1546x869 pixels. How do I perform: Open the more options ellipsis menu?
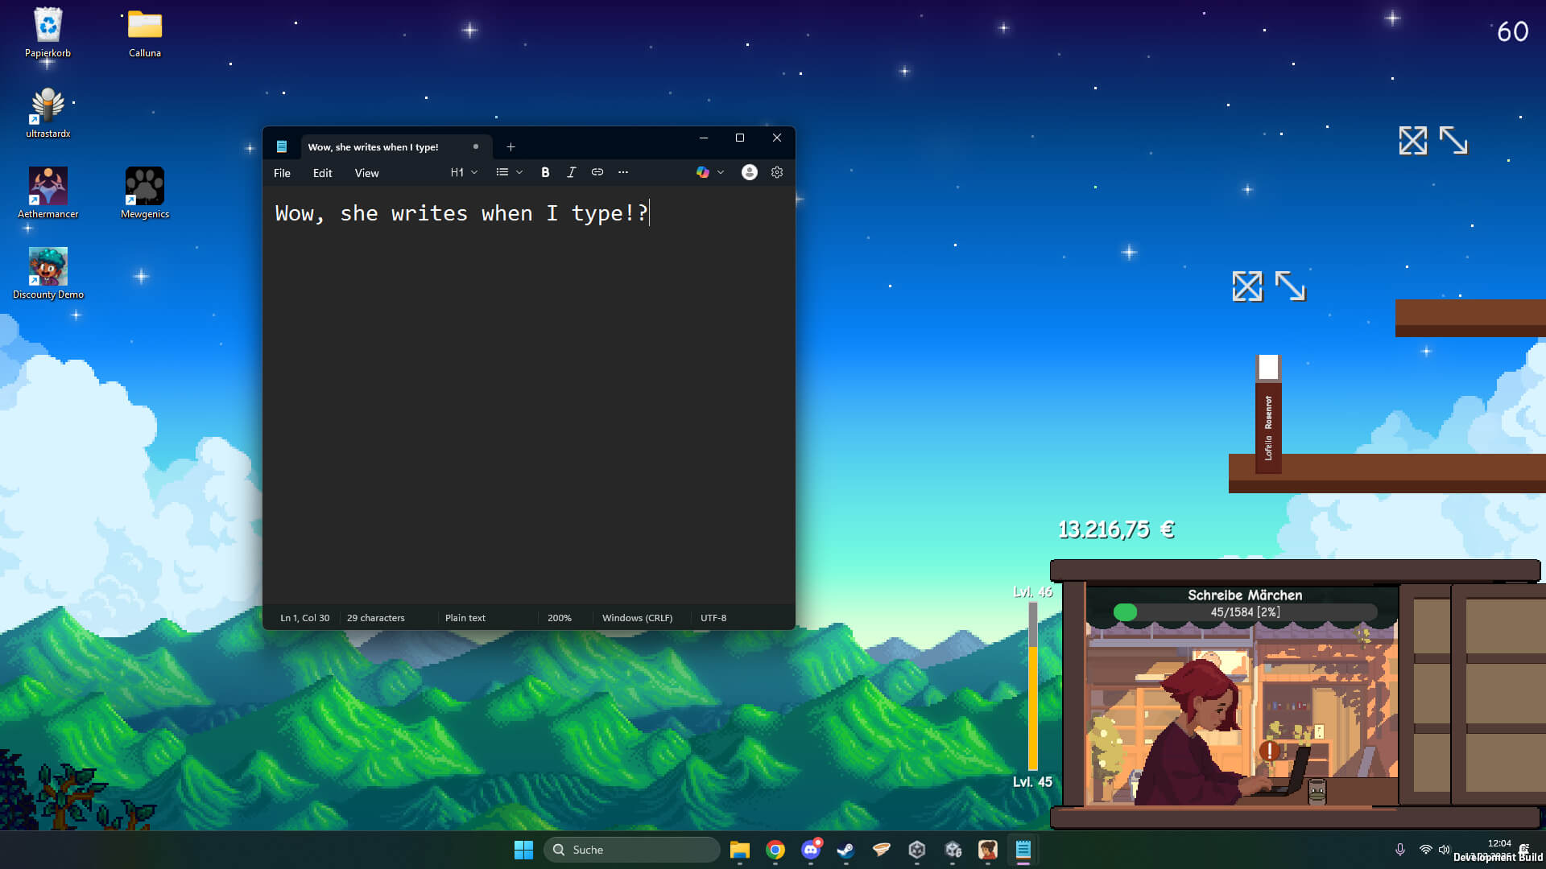tap(623, 172)
